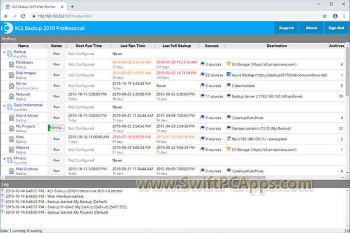Click the Disk Images profile icon

[x=12, y=75]
